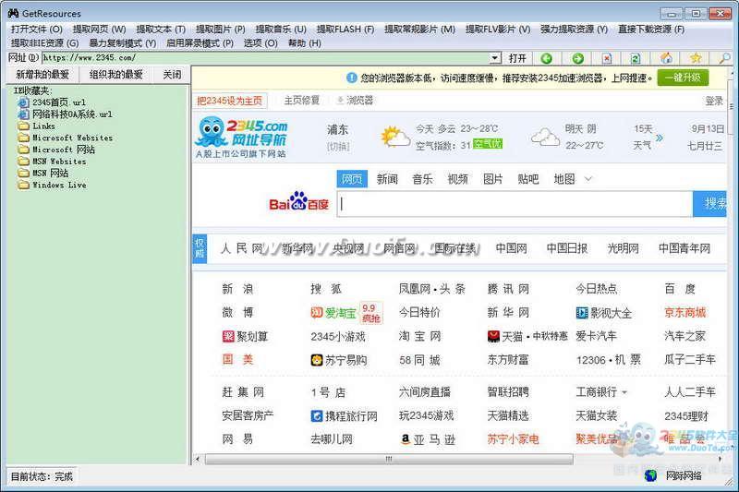The width and height of the screenshot is (739, 492).
Task: Expand the 工商银行 dropdown arrow
Action: [624, 392]
